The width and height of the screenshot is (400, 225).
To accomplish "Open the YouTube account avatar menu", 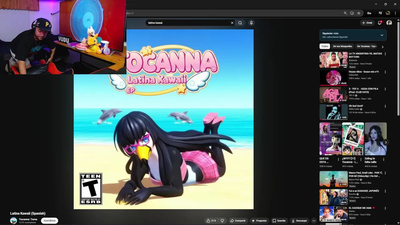I will point(389,23).
